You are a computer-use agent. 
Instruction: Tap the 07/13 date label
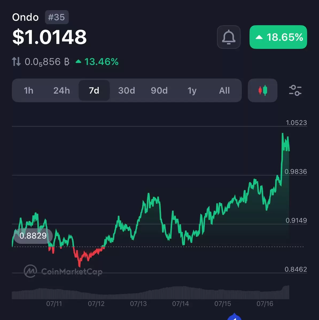pos(138,304)
